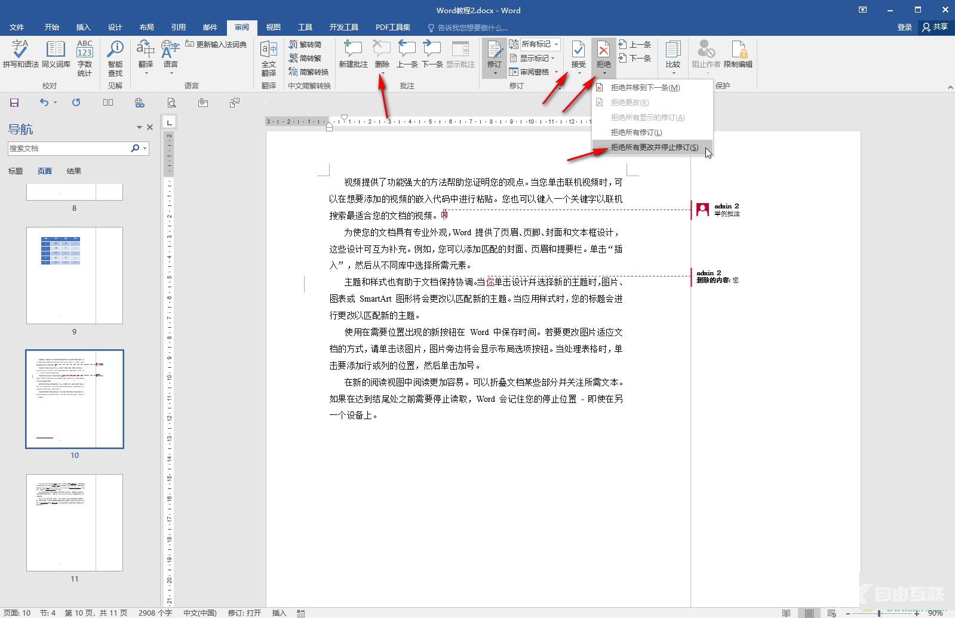The height and width of the screenshot is (618, 955).
Task: Select page 11 thumbnail
Action: tap(75, 522)
